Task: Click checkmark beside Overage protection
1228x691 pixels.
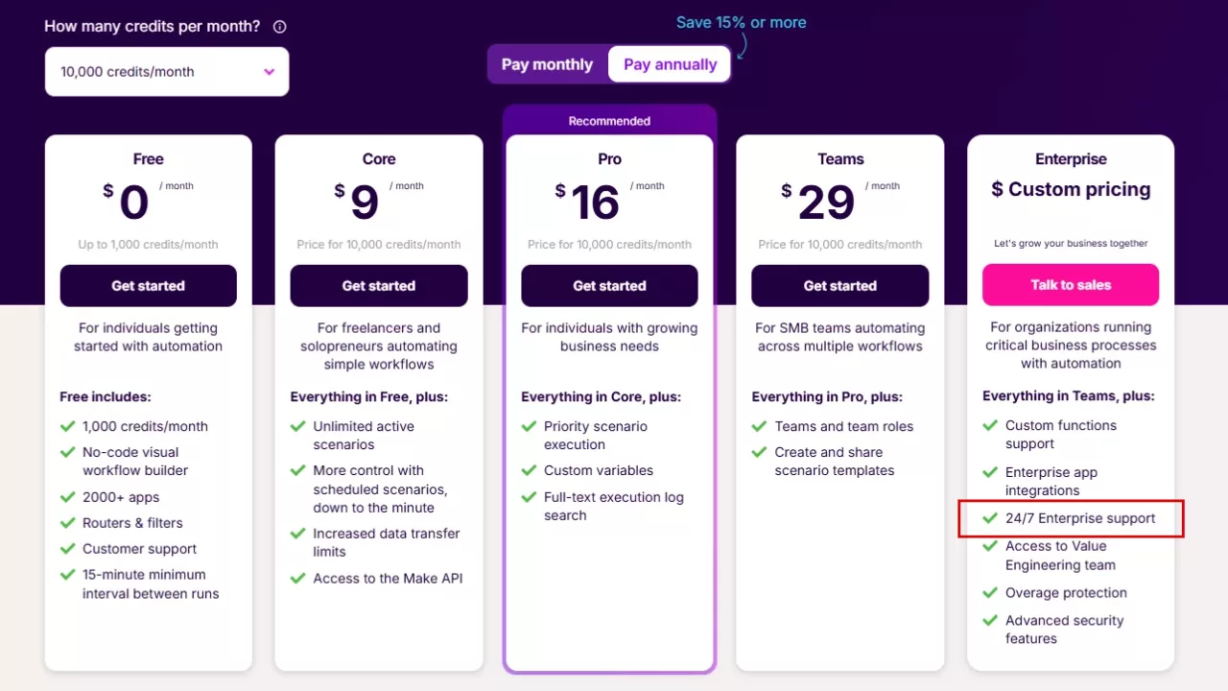Action: pyautogui.click(x=990, y=592)
